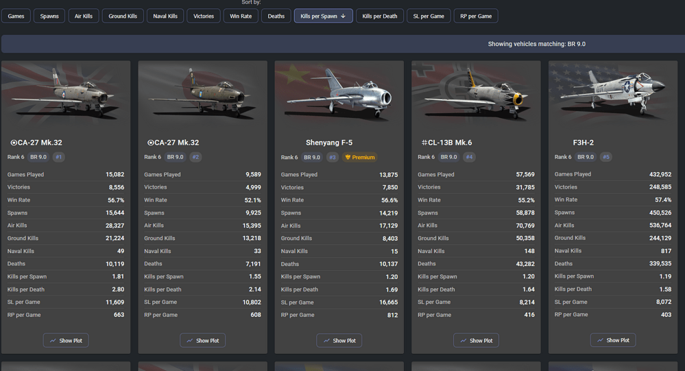Click Deaths value 339,535
The height and width of the screenshot is (371, 685).
point(660,263)
